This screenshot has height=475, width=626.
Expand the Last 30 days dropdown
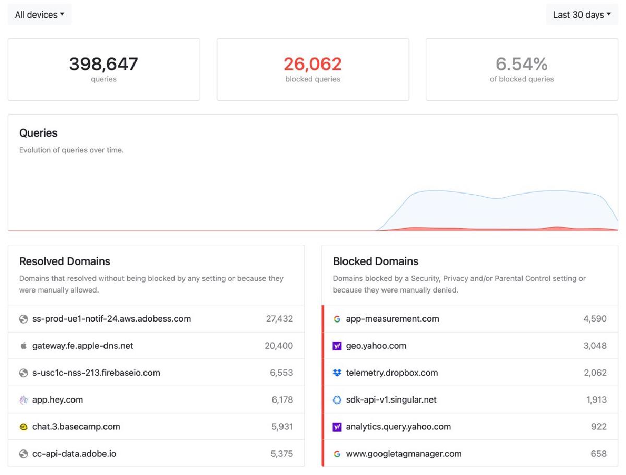coord(582,15)
